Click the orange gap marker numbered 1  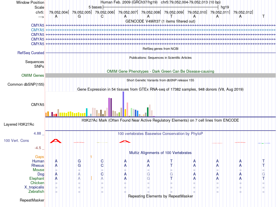tap(91, 157)
